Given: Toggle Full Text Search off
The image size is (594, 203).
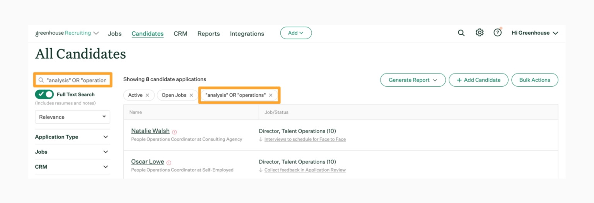Looking at the screenshot, I should click(44, 94).
